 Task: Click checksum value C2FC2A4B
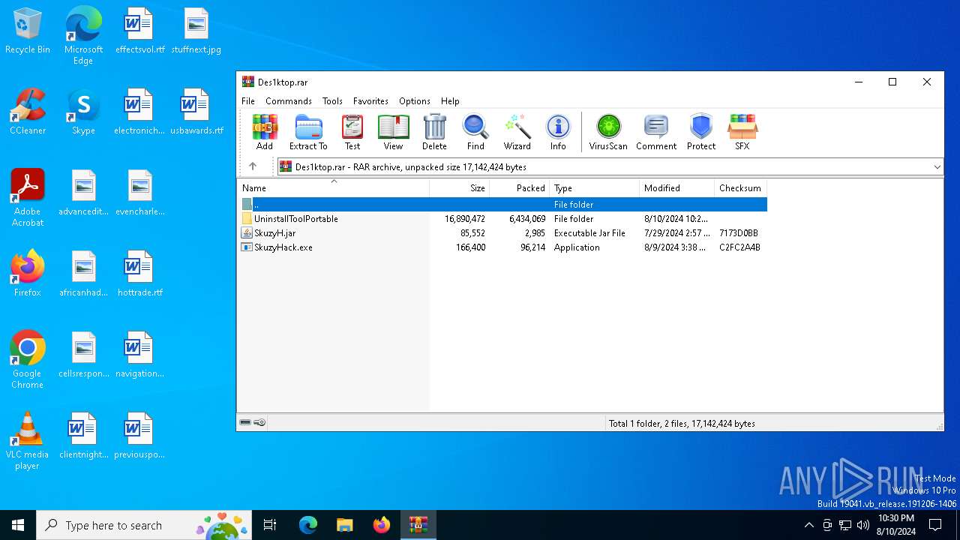click(x=739, y=247)
